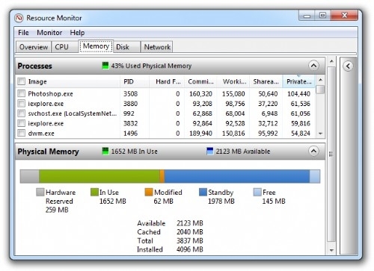Click the green 1652 MB In Use indicator
Screen dimensions: 374x271
click(105, 151)
